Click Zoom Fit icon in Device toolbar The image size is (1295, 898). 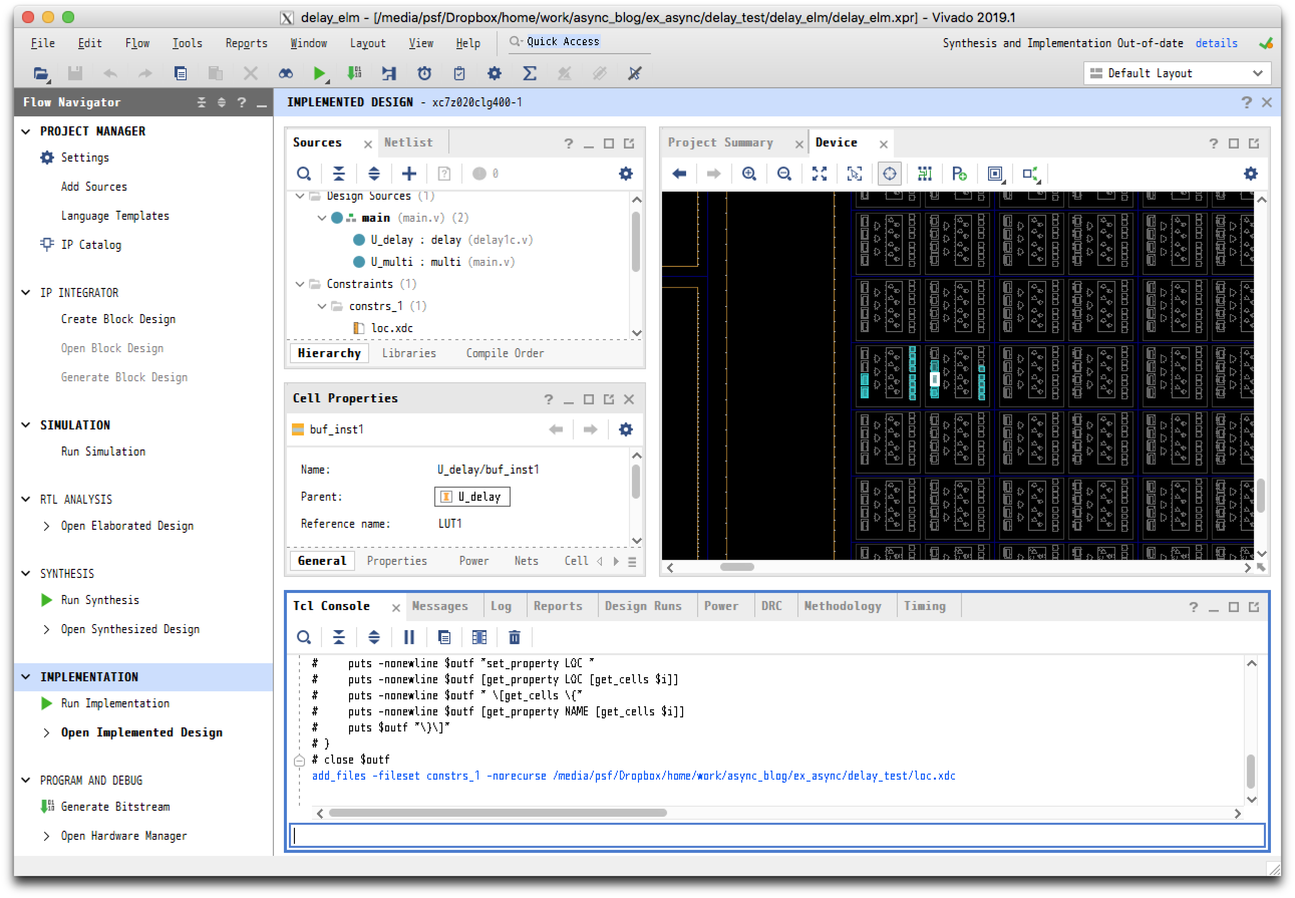(819, 174)
